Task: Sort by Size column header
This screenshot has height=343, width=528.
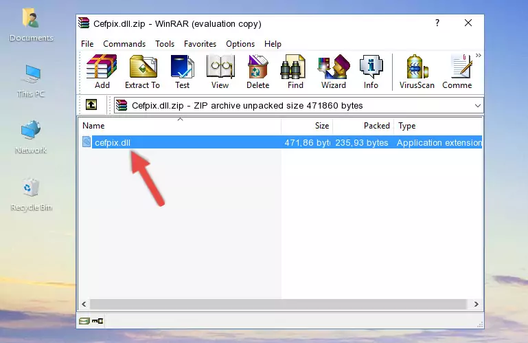Action: pyautogui.click(x=307, y=126)
